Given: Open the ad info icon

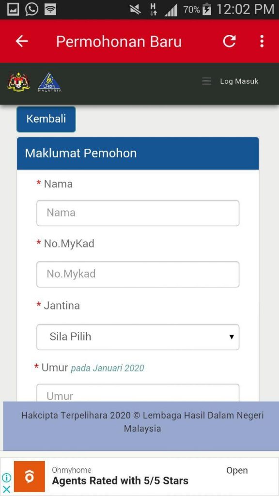Looking at the screenshot, I should (7, 477).
